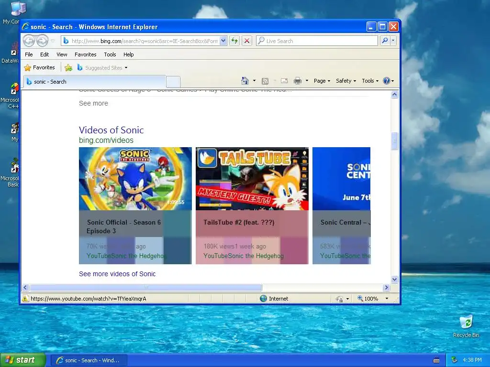Click the horizontal scrollbar thumb
Viewport: 490px width, 367px height.
[145, 287]
